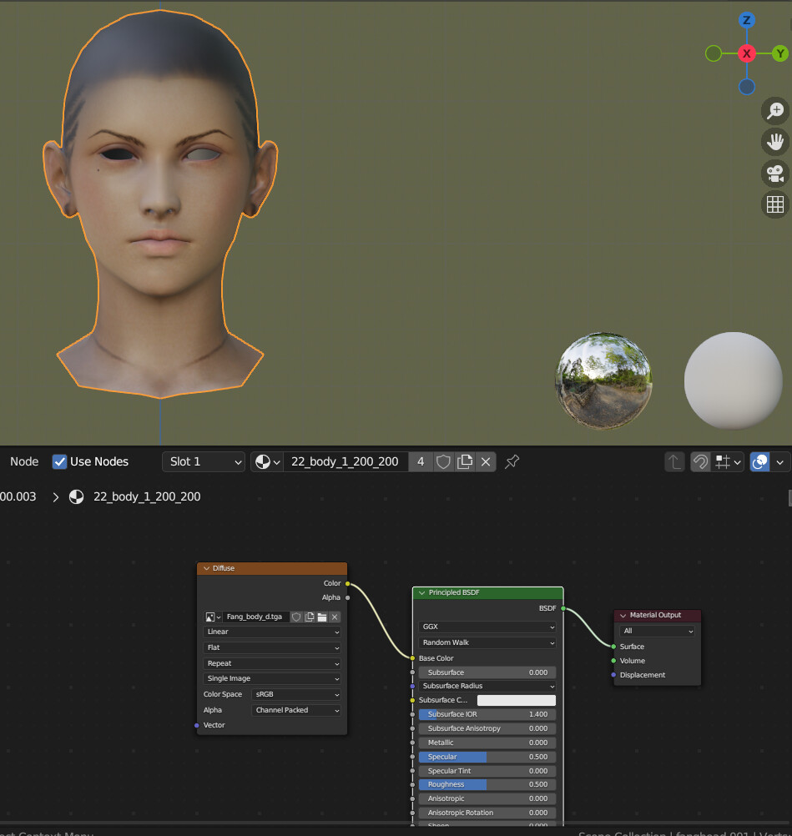Open image file with the folder icon
Image resolution: width=792 pixels, height=836 pixels.
[322, 617]
